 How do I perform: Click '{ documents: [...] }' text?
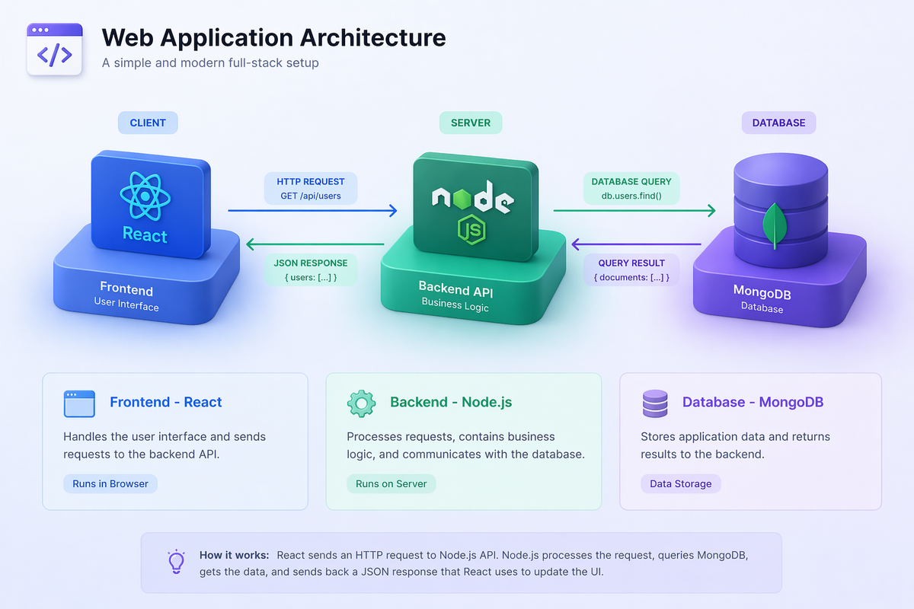(x=631, y=278)
